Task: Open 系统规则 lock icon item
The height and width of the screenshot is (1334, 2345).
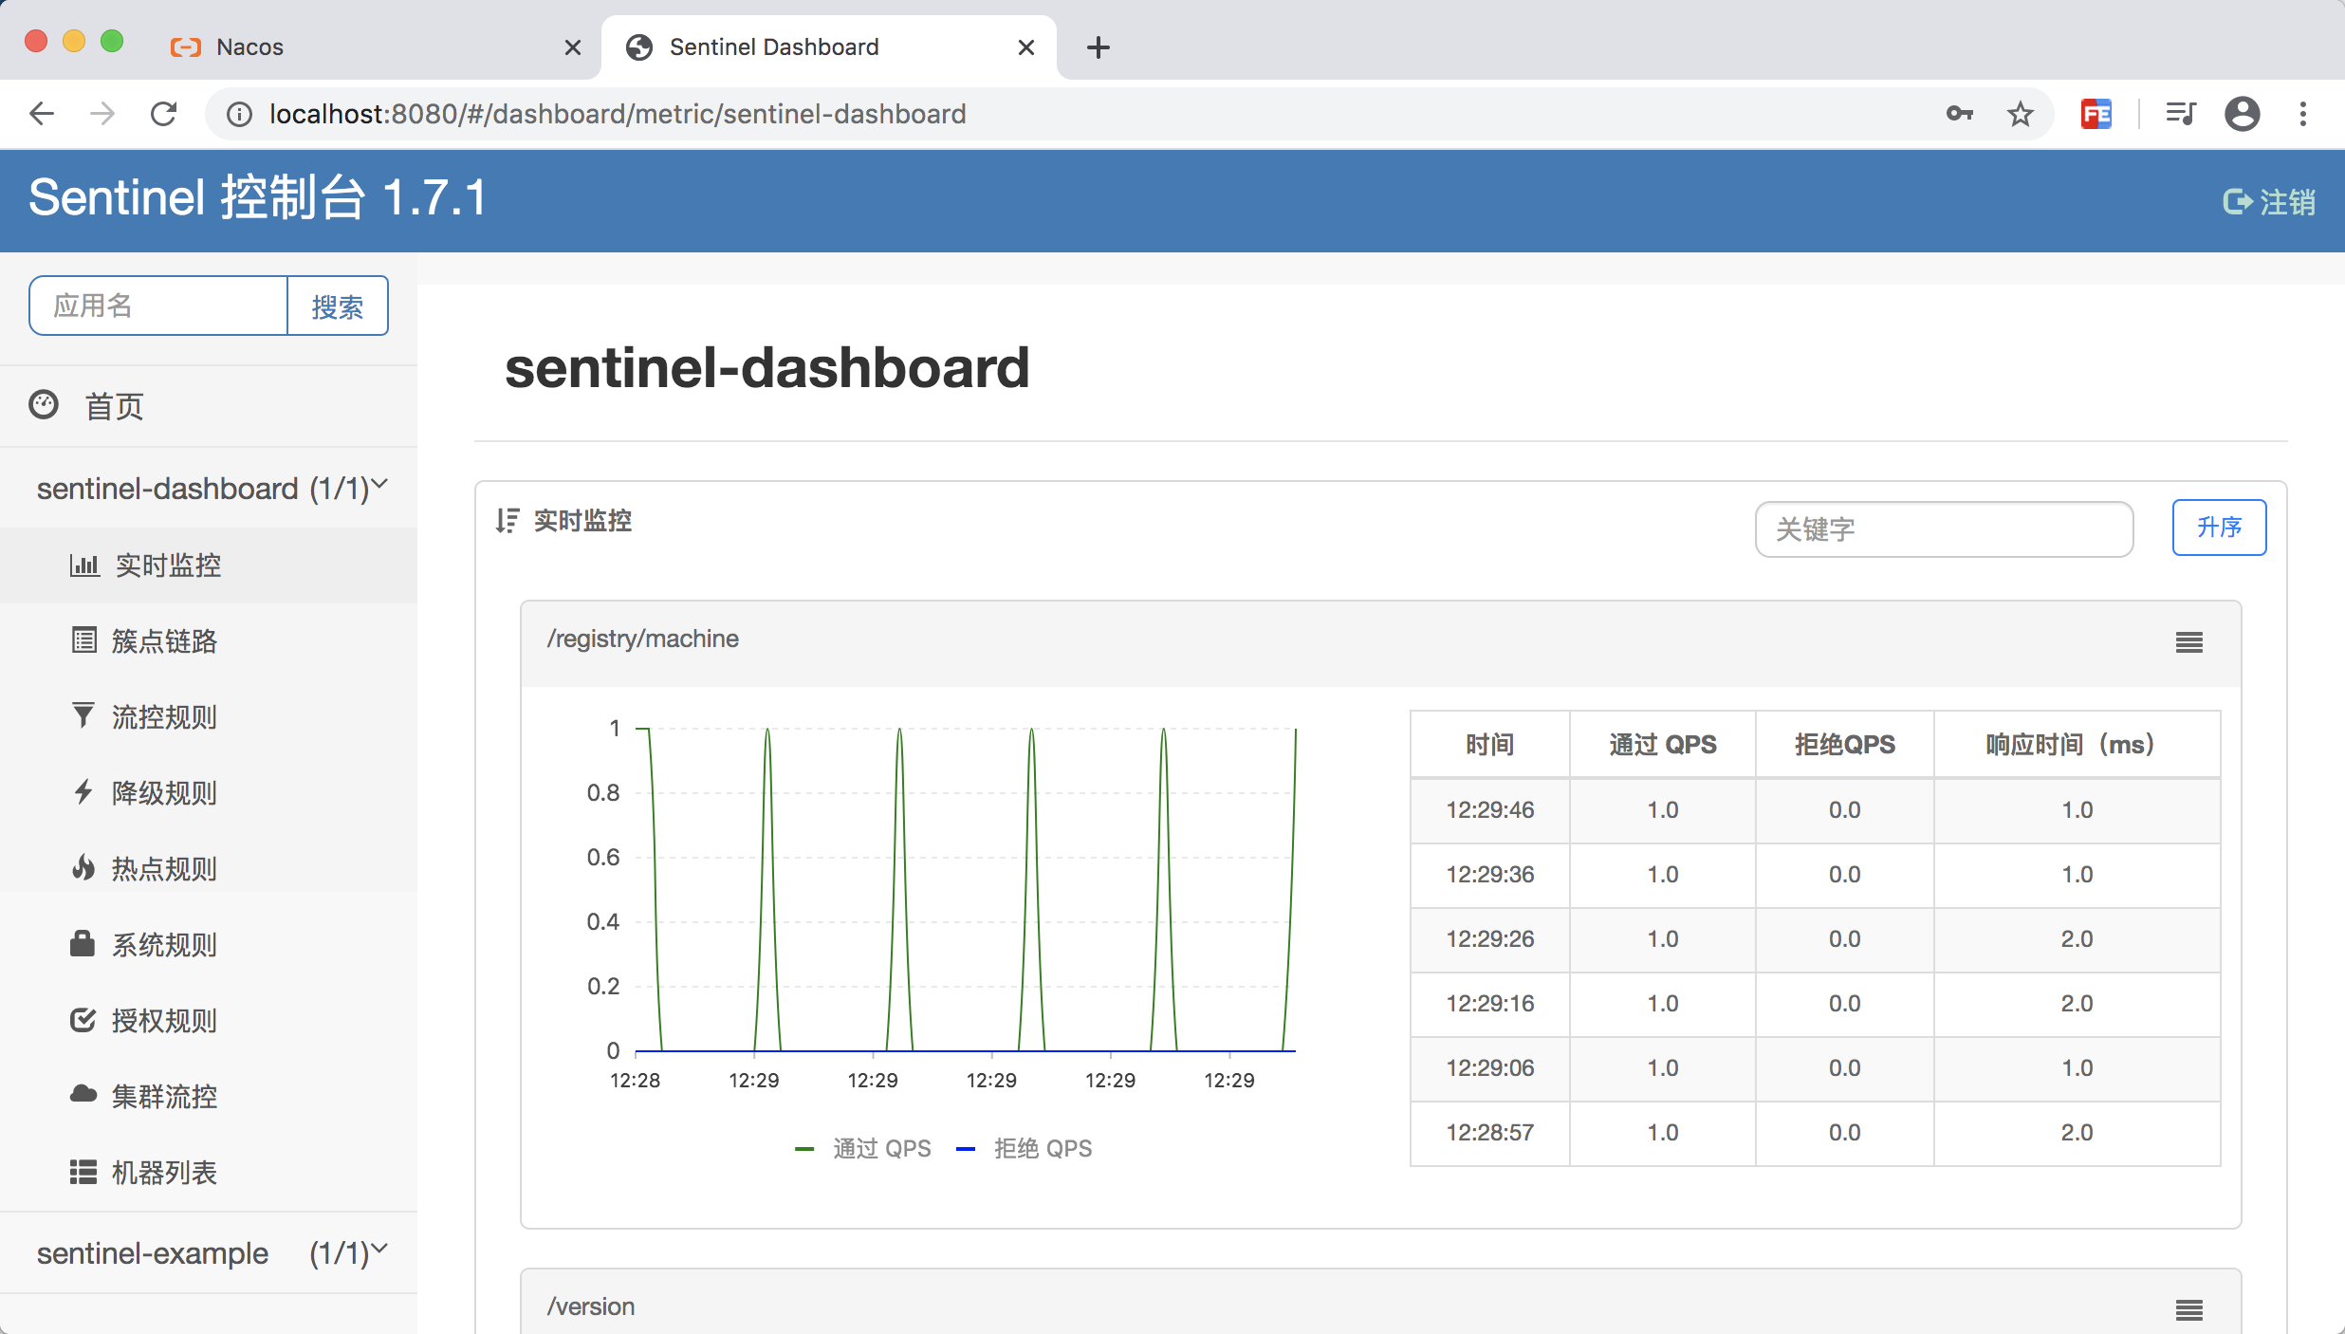Action: click(x=83, y=943)
